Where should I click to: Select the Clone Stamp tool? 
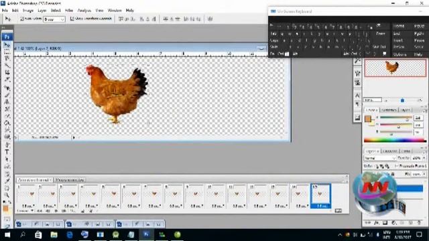(x=7, y=102)
